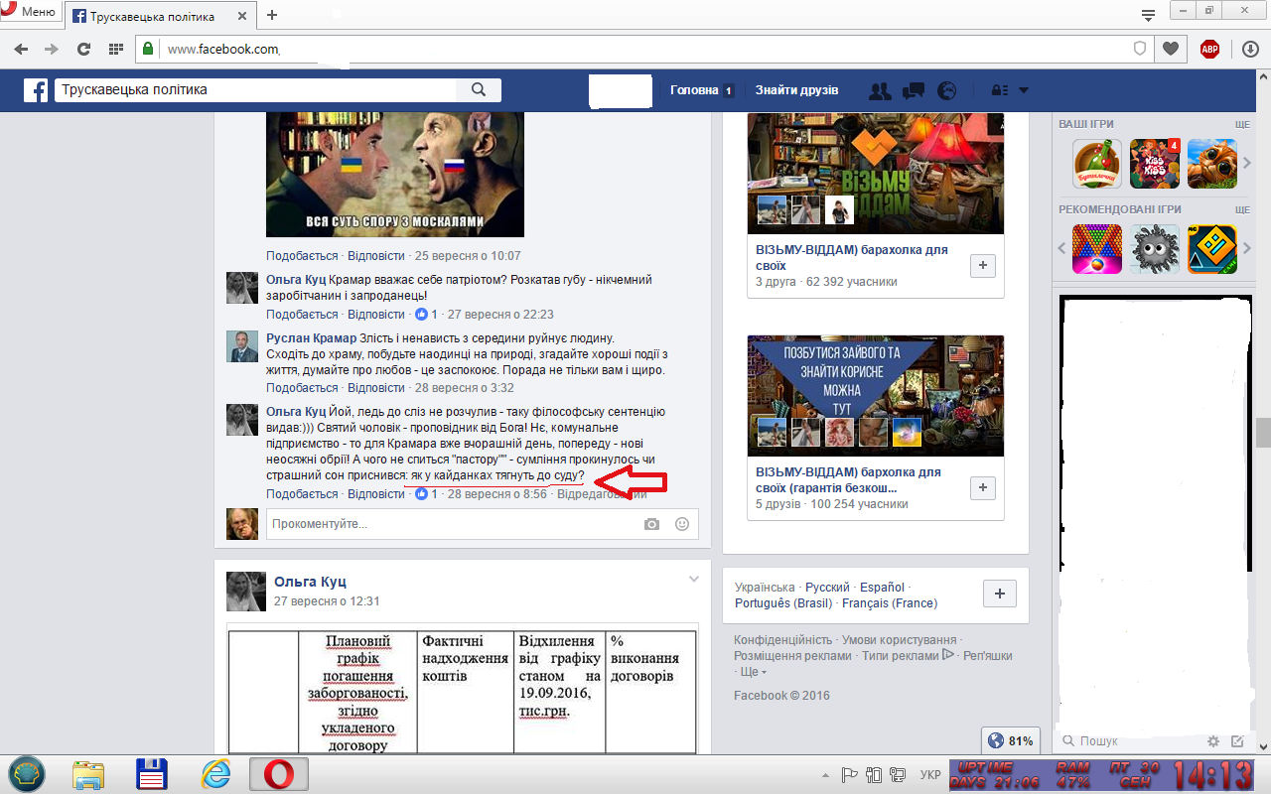Click the Facebook logo icon
The width and height of the screenshot is (1271, 794).
click(x=36, y=90)
